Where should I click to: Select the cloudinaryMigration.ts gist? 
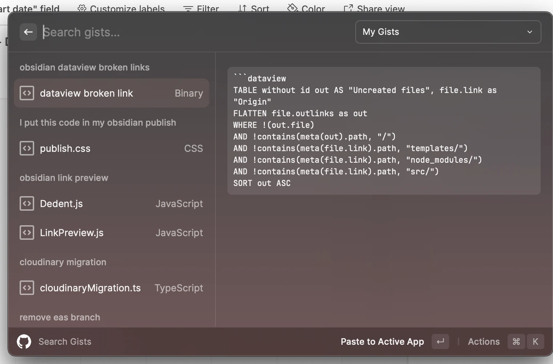(x=112, y=288)
